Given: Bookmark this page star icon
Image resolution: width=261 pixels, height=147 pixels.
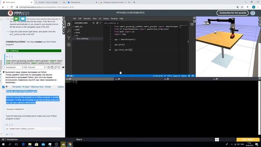Looking at the screenshot, I should (242, 7).
